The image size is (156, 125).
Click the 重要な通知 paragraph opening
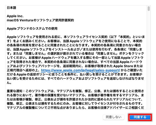[x=15, y=91]
